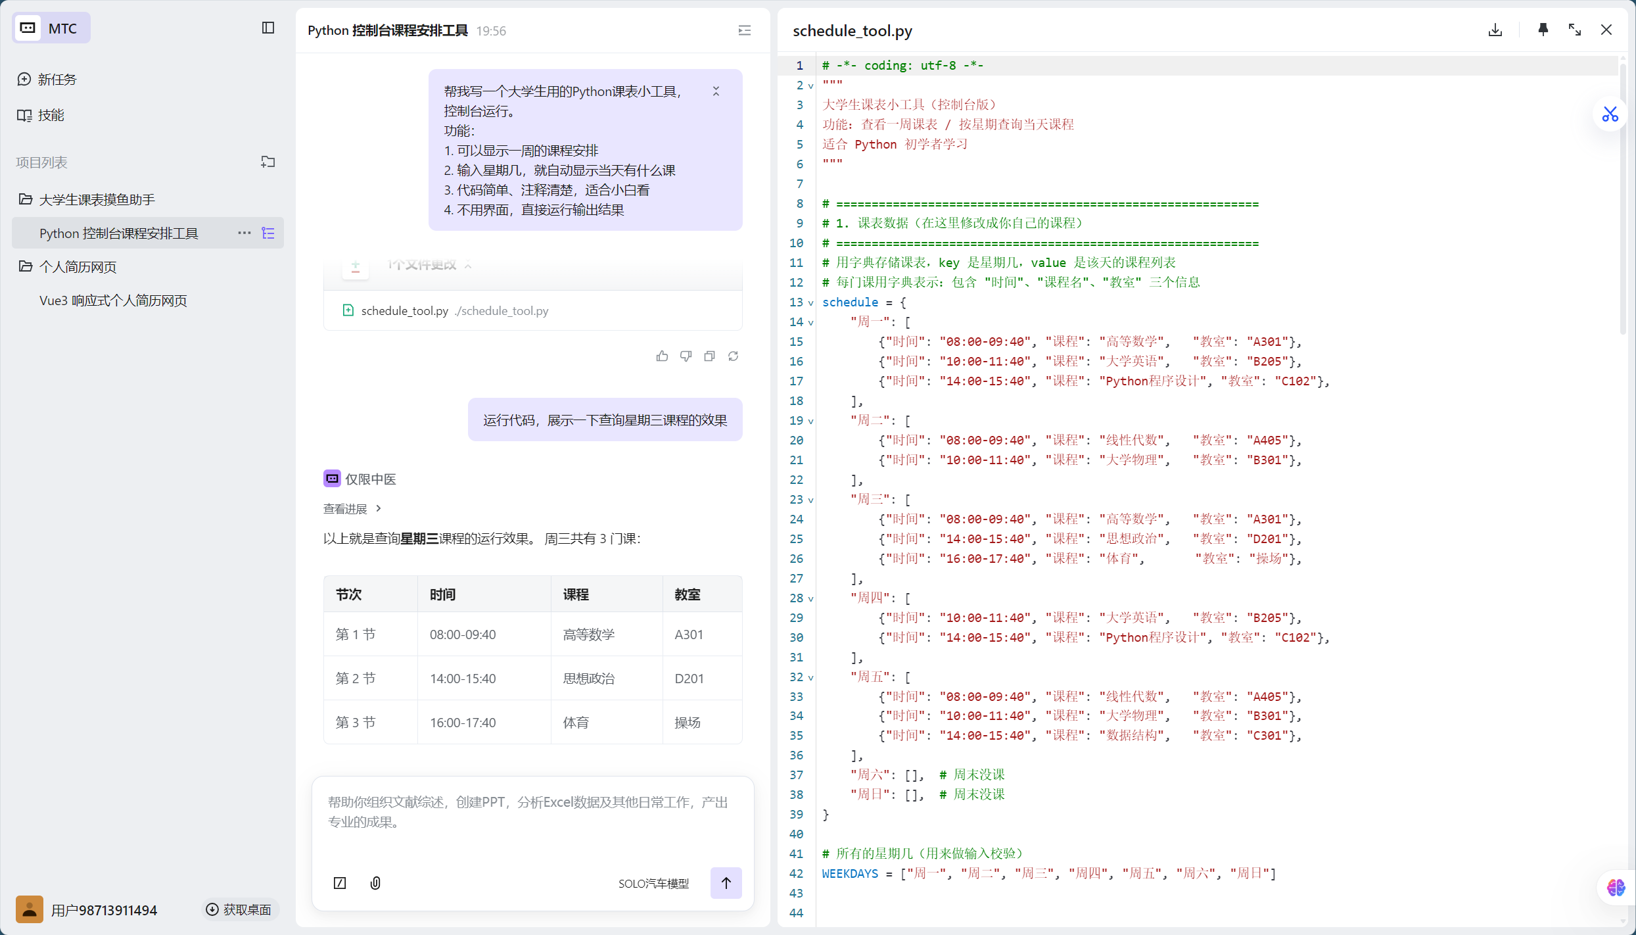Click the thumbs down feedback icon

[686, 356]
